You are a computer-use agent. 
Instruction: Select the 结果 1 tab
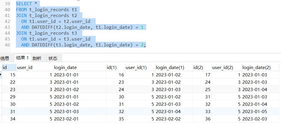[22, 58]
